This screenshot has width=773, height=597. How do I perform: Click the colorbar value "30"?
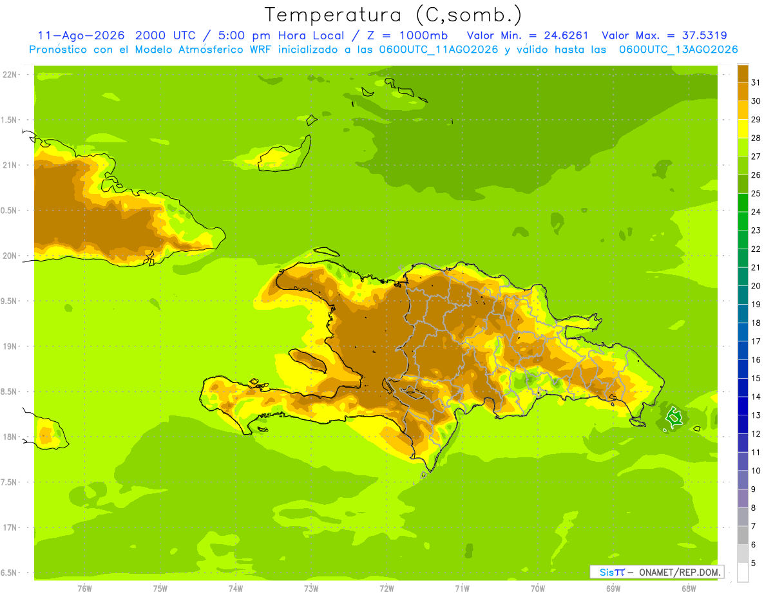(x=756, y=101)
